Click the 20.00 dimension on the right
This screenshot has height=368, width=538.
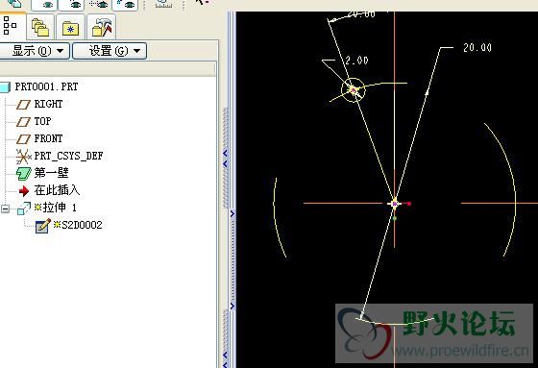pos(477,47)
